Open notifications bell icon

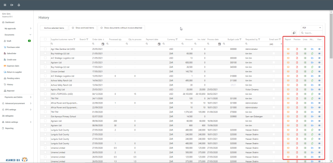[x=19, y=5]
